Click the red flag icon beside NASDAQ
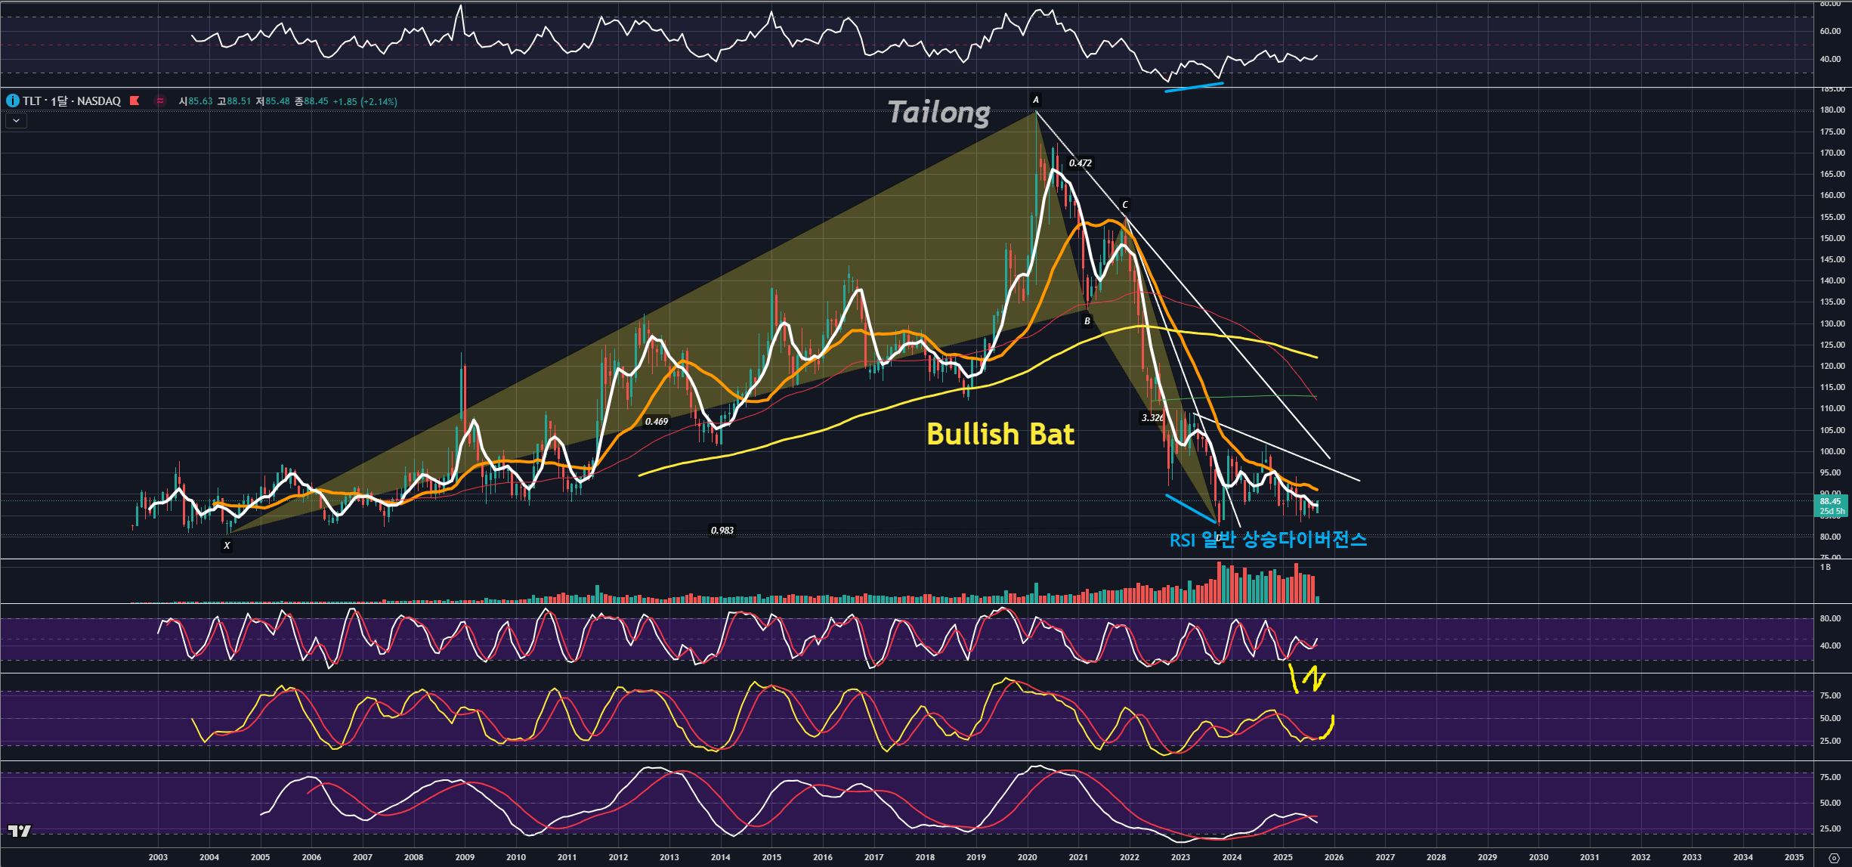Viewport: 1852px width, 867px height. coord(134,101)
